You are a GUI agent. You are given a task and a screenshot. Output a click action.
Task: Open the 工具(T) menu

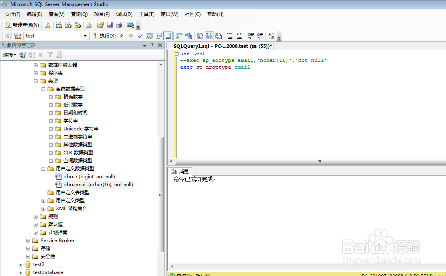pyautogui.click(x=147, y=14)
